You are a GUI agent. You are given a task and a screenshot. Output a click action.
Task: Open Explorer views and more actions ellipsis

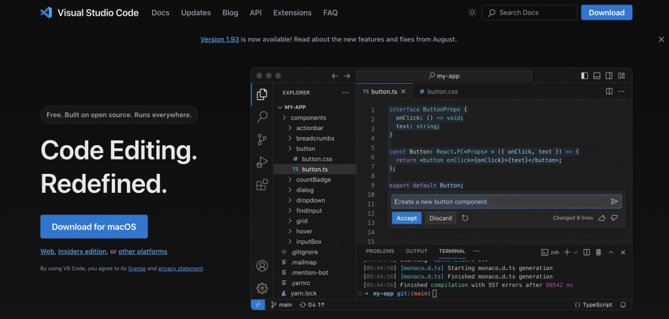pyautogui.click(x=345, y=92)
